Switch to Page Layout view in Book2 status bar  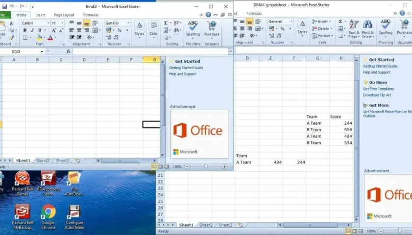click(160, 166)
